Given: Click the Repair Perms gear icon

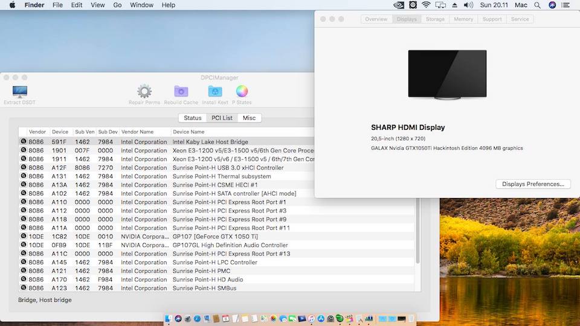Looking at the screenshot, I should point(144,91).
